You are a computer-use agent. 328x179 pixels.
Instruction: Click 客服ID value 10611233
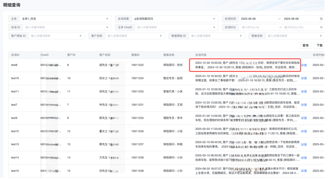point(137,118)
